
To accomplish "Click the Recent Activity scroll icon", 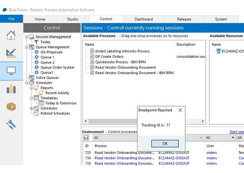I will pyautogui.click(x=41, y=93).
